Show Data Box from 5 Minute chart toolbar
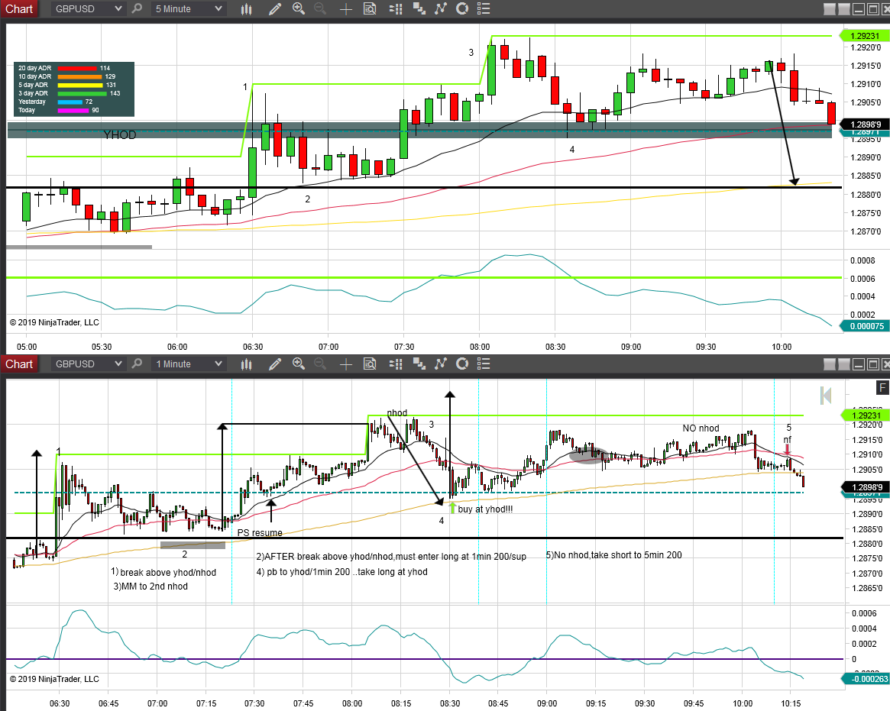Screen dimensions: 890x711 tap(370, 8)
